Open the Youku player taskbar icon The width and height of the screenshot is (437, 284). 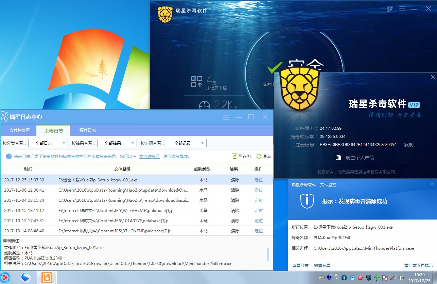(6, 278)
